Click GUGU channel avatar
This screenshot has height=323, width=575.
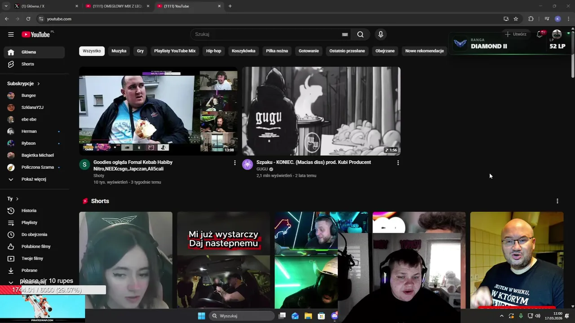coord(248,164)
